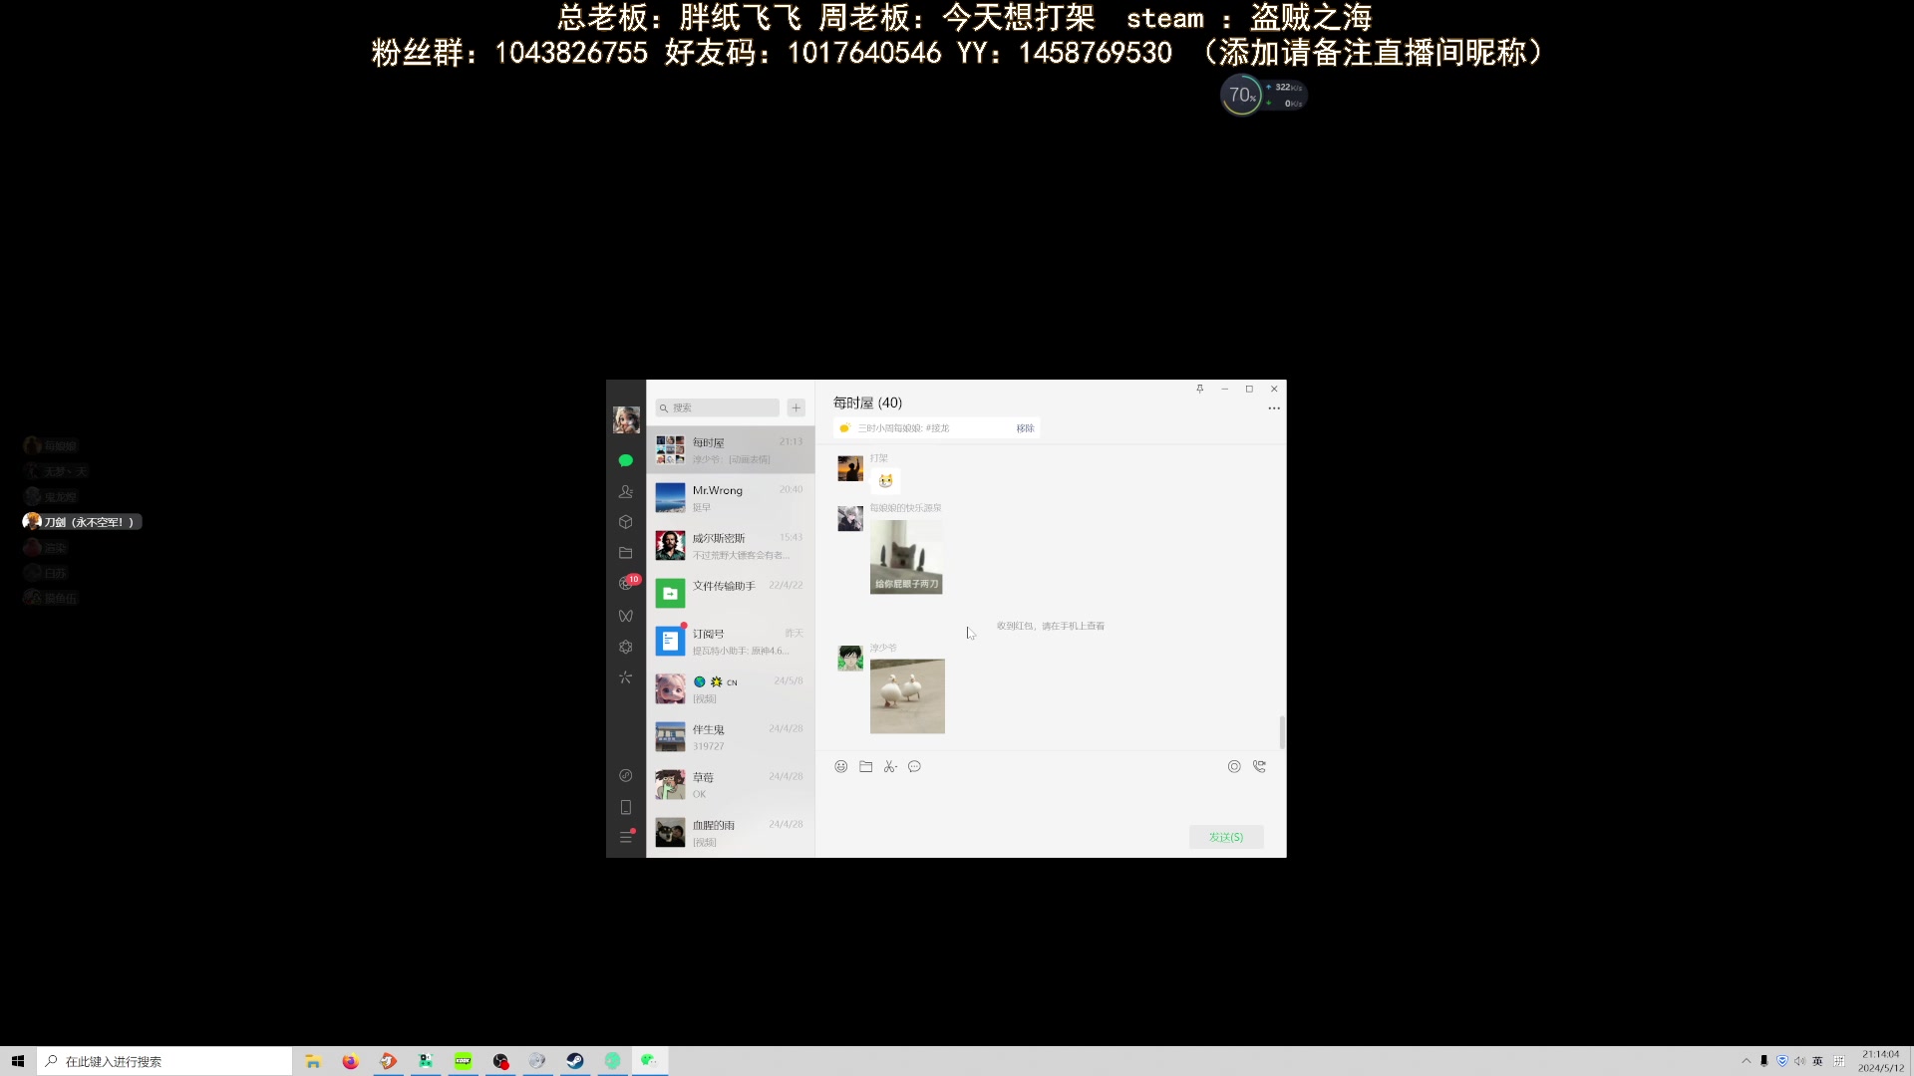This screenshot has height=1076, width=1914.
Task: Open the Chat Files folder icon in sidebar
Action: coord(626,553)
